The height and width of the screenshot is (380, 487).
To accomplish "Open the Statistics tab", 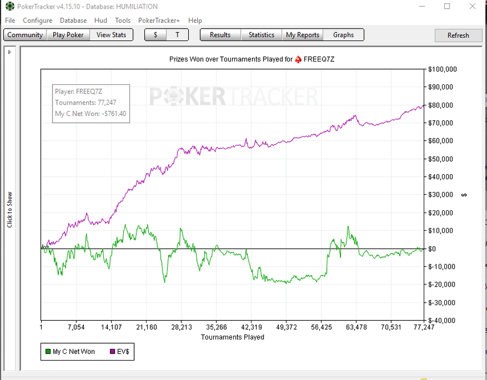I will coord(262,35).
